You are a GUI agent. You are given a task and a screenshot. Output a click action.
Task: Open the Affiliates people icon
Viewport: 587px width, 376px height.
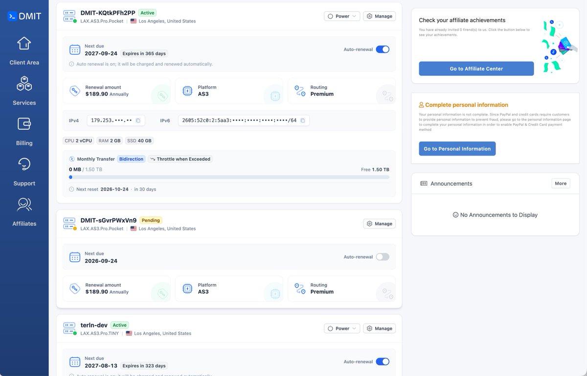pos(24,204)
